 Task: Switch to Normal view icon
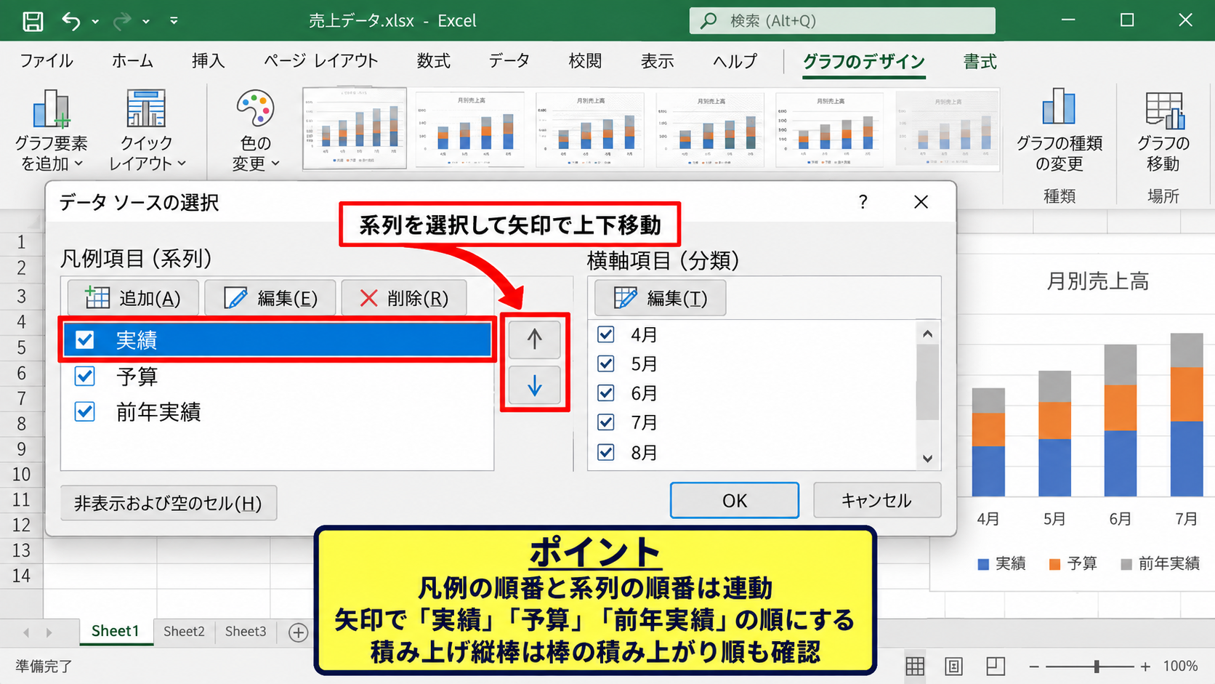pos(915,666)
